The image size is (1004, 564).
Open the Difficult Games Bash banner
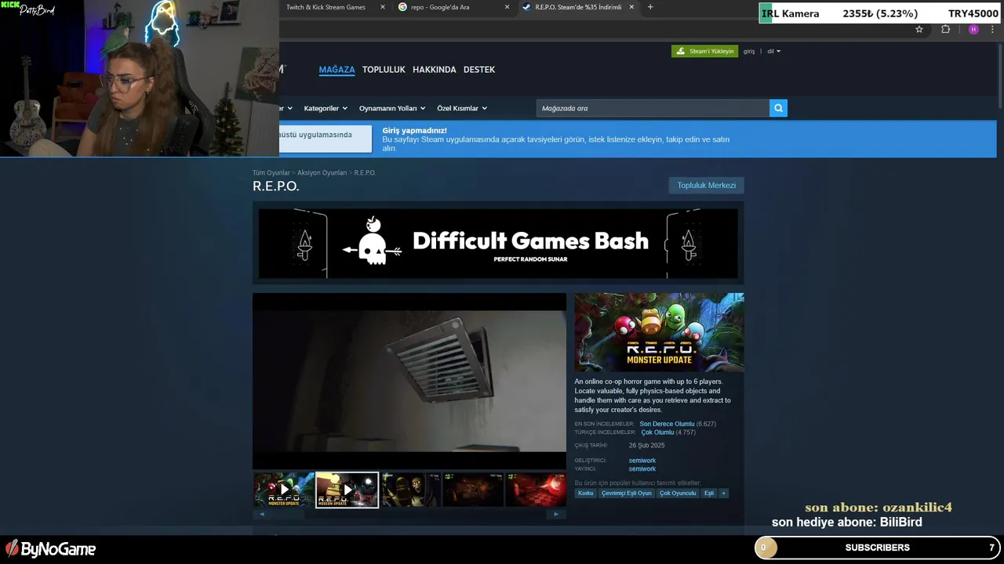coord(498,243)
